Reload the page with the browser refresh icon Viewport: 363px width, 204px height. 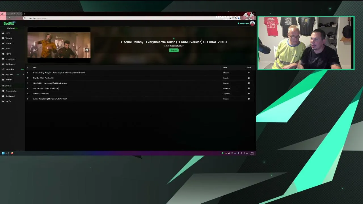pyautogui.click(x=9, y=18)
